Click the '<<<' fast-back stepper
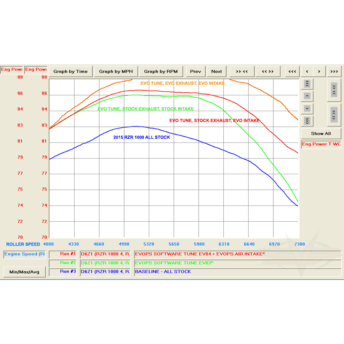 click(292, 71)
